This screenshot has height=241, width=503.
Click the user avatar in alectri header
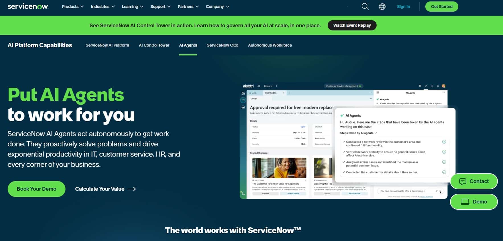tap(444, 86)
